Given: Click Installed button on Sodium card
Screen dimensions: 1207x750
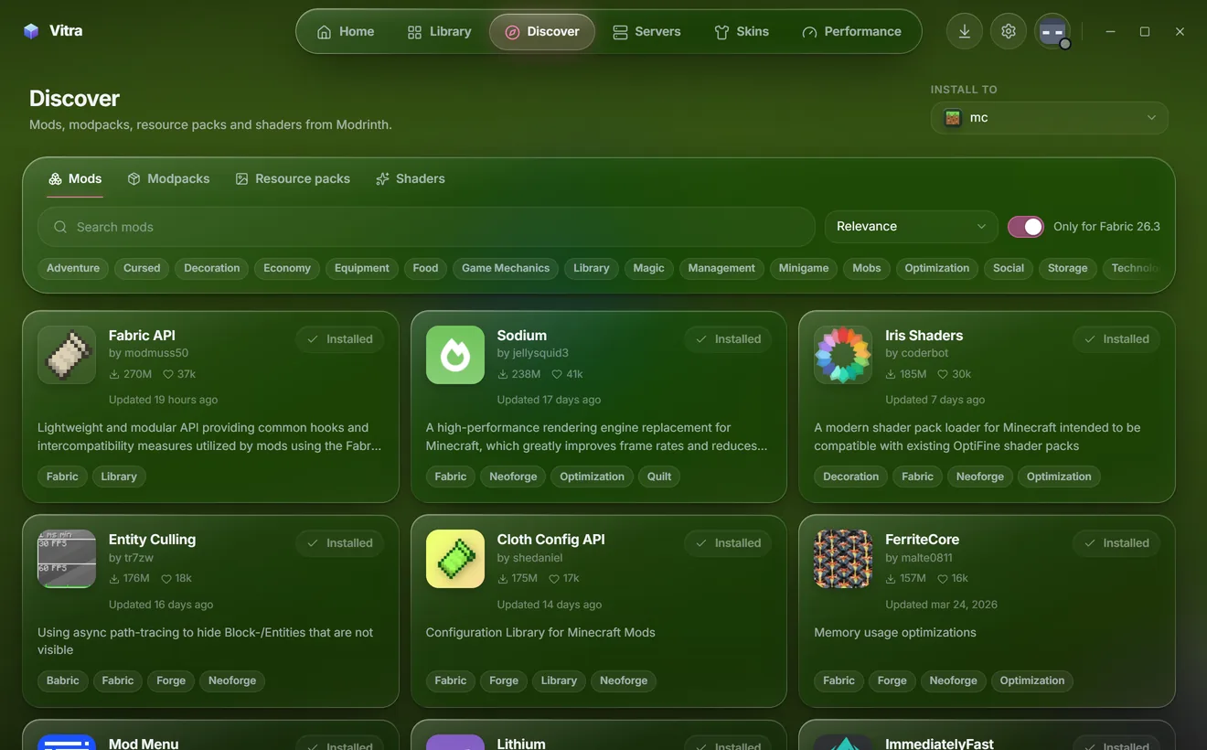Looking at the screenshot, I should pos(728,339).
